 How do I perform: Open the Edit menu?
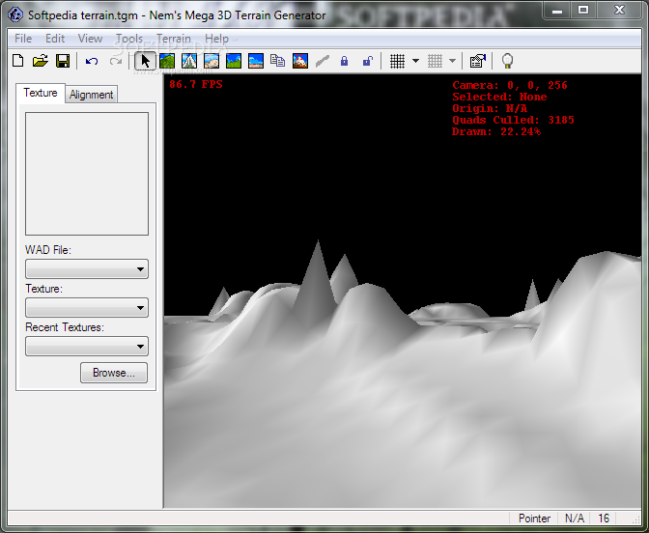tap(55, 39)
